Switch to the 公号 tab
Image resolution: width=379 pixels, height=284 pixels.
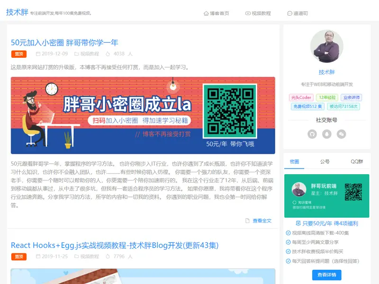pyautogui.click(x=325, y=162)
